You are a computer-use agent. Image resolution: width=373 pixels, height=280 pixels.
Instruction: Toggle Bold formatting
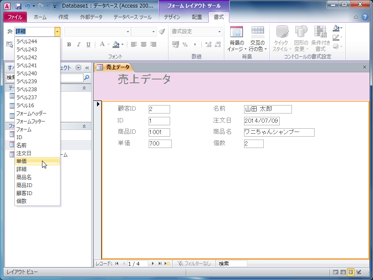click(x=69, y=44)
